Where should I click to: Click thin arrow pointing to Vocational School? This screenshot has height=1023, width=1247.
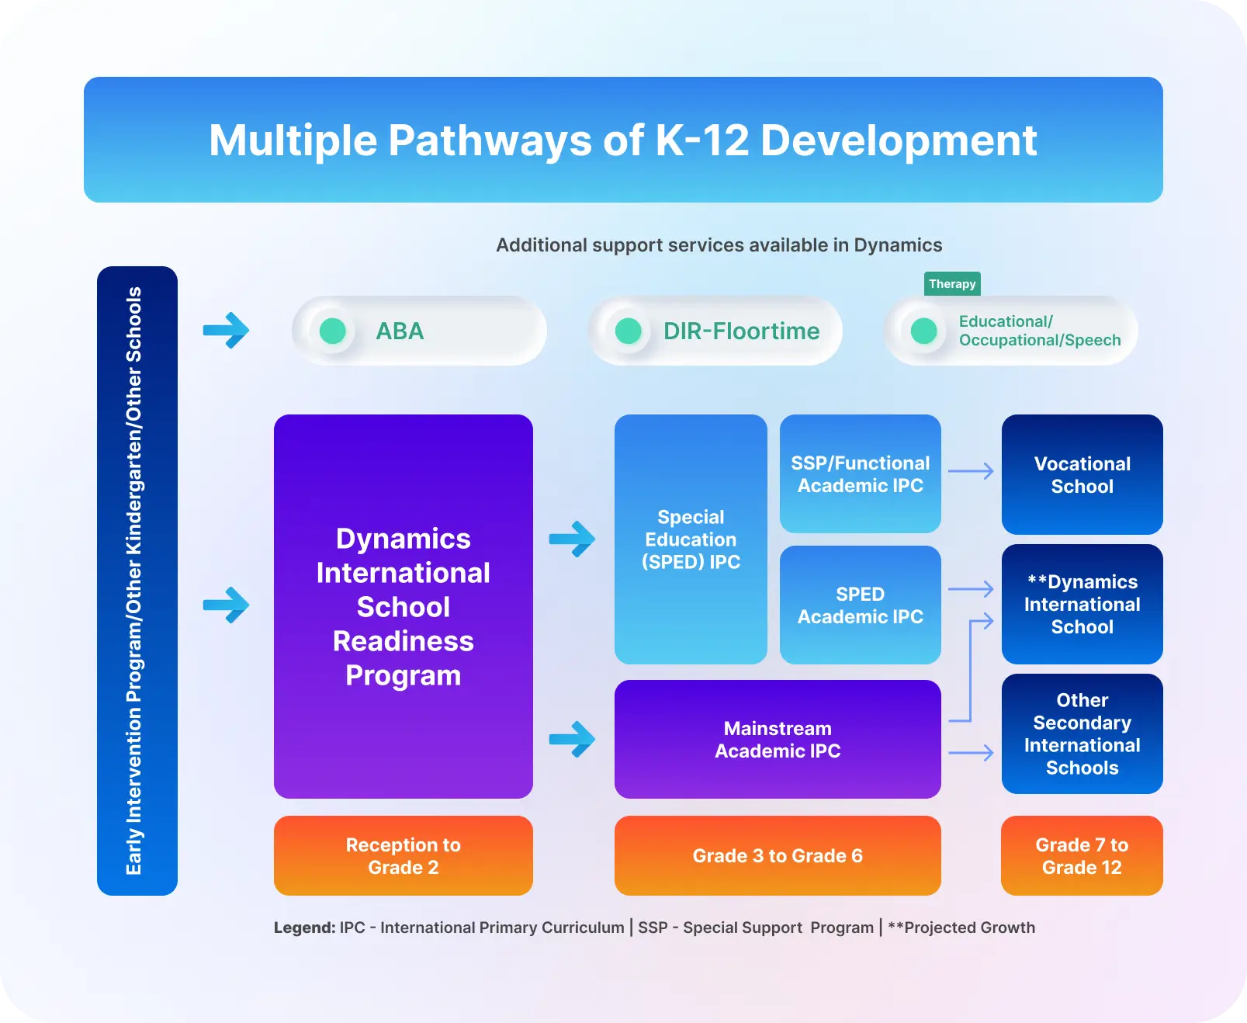(971, 471)
